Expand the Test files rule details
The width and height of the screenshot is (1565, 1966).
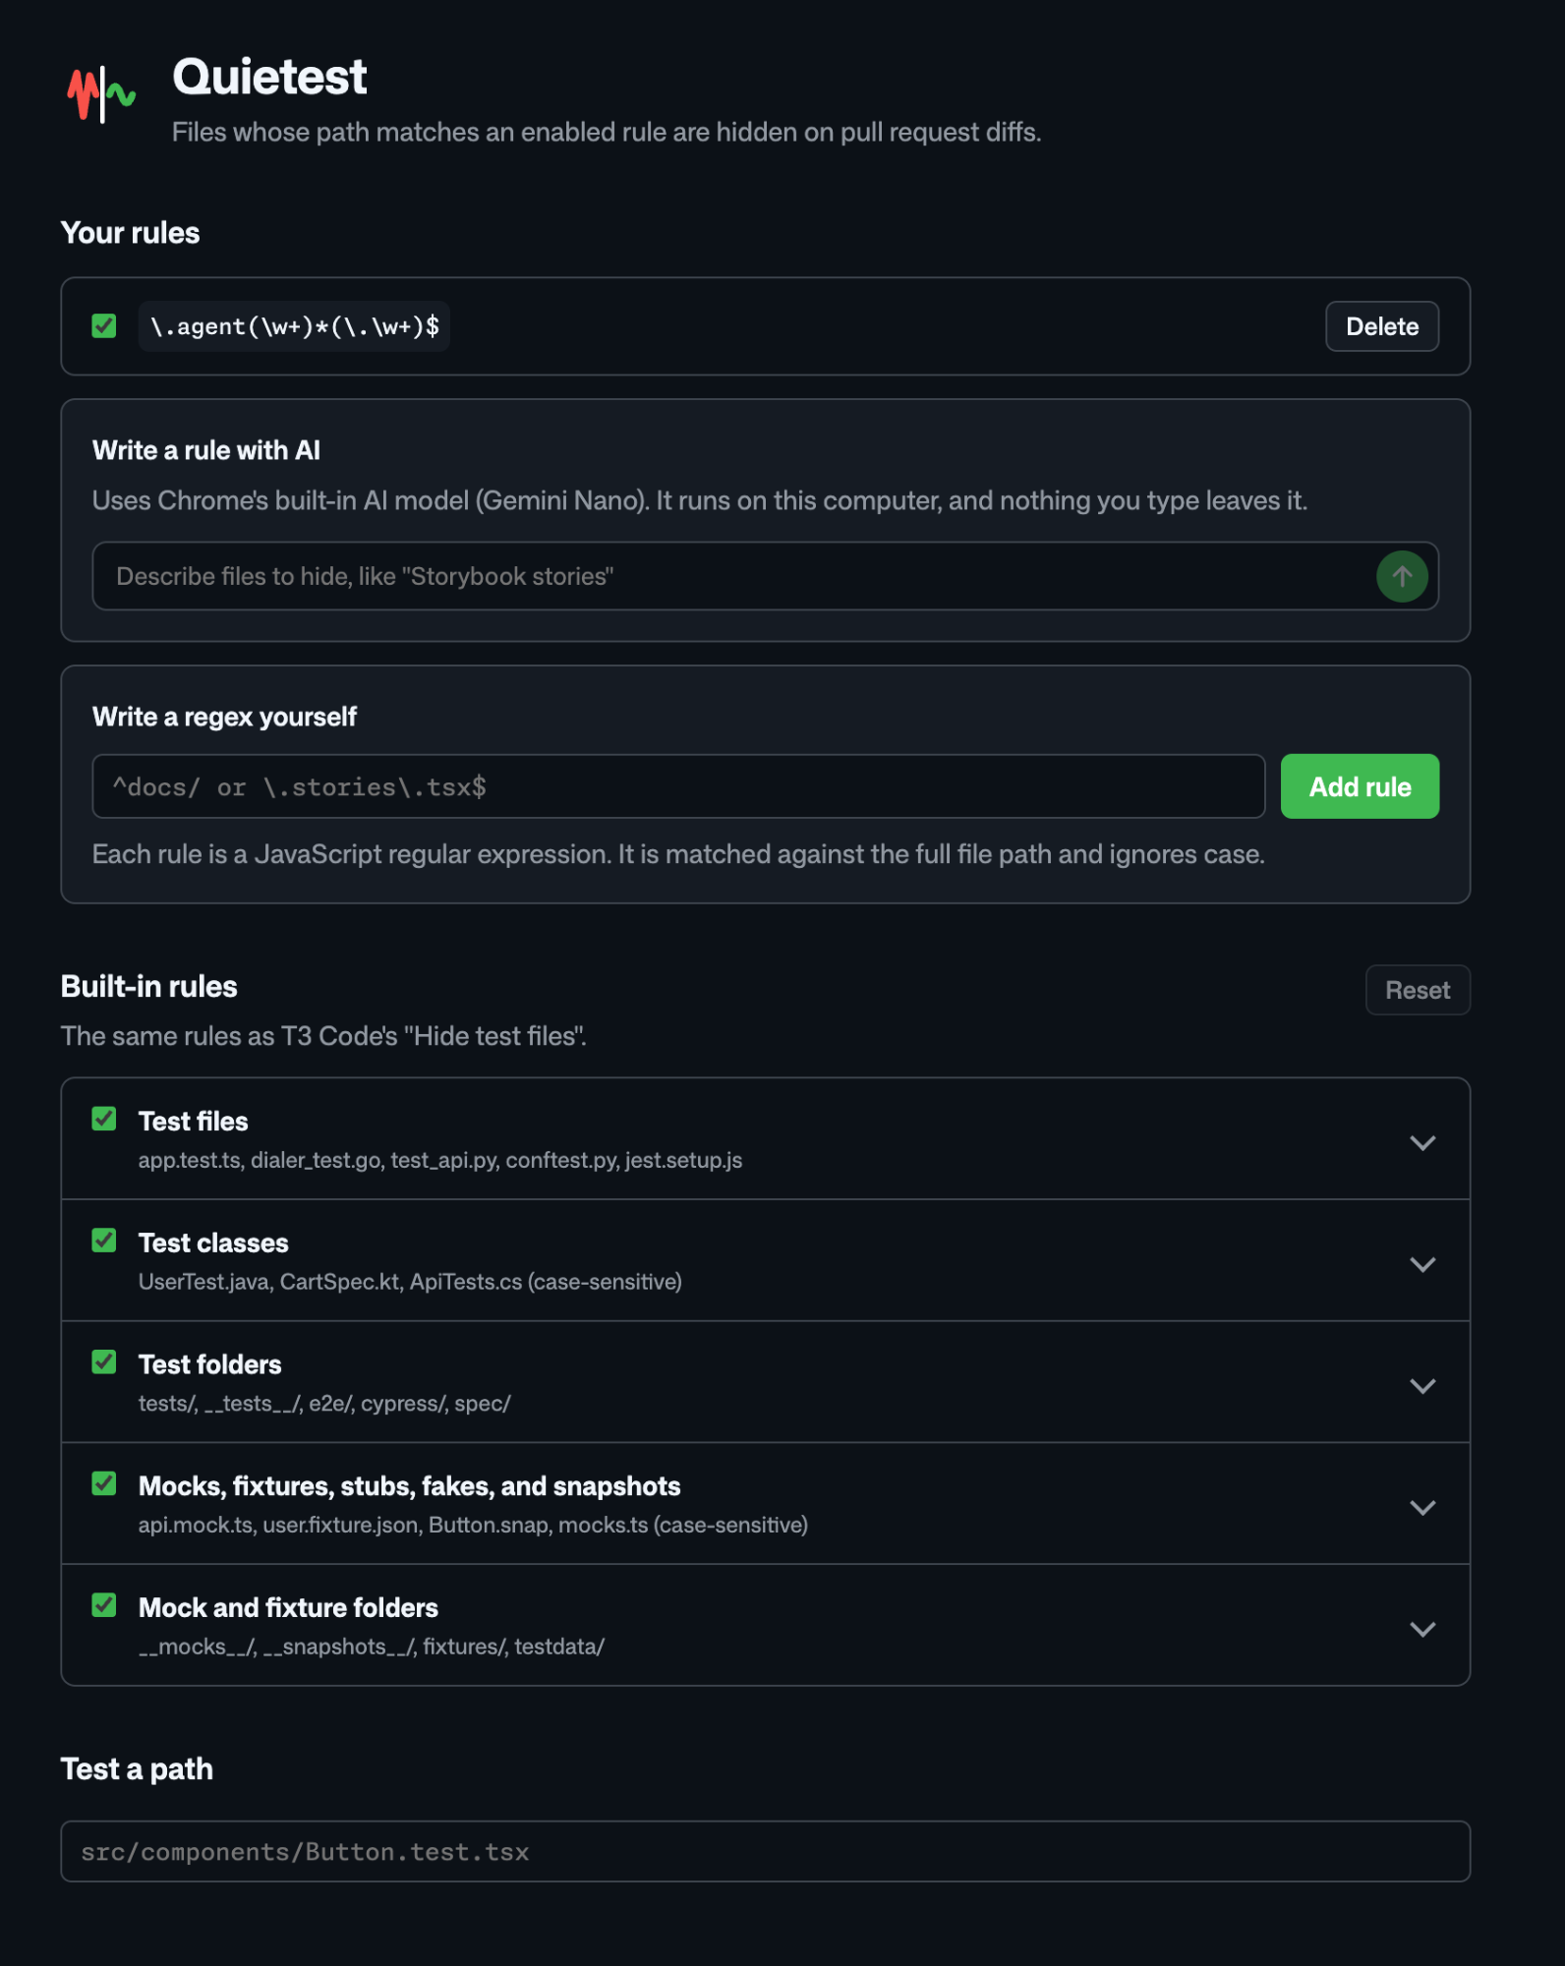pyautogui.click(x=1422, y=1142)
